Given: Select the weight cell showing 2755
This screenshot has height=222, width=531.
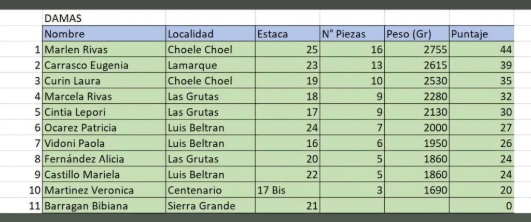Looking at the screenshot, I should tap(416, 50).
